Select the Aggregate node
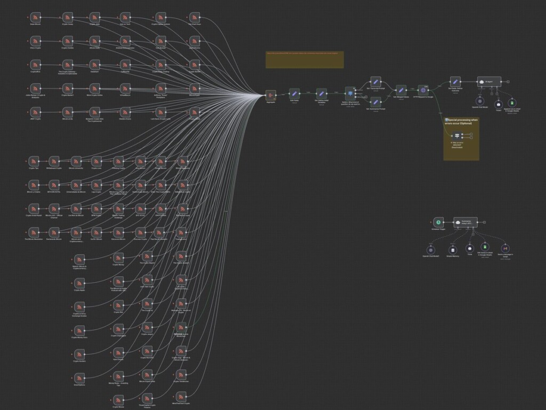 tap(270, 95)
